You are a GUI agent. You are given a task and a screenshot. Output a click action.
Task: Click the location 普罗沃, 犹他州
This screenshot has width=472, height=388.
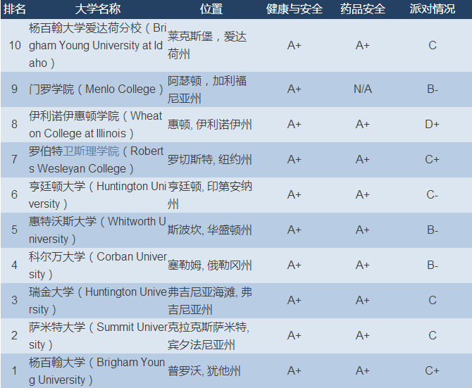point(204,371)
